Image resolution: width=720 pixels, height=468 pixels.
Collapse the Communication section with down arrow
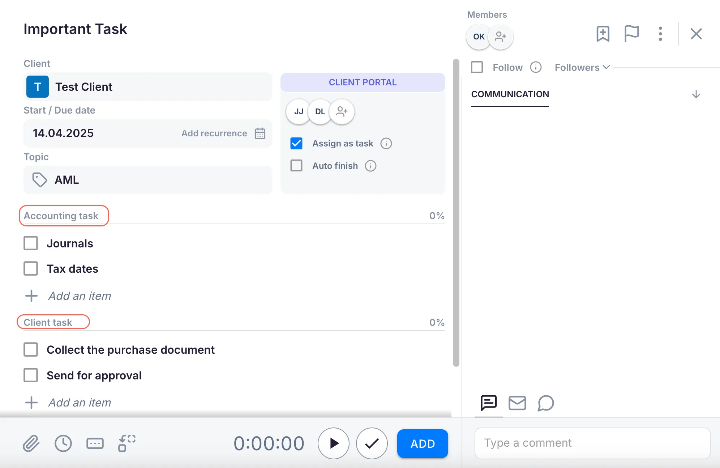(696, 94)
